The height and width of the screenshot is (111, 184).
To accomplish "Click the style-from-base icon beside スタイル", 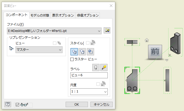I will (x=93, y=42).
